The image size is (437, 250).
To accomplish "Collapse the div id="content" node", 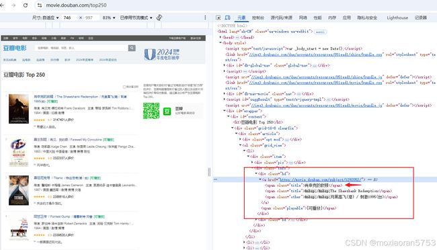I will (x=229, y=116).
